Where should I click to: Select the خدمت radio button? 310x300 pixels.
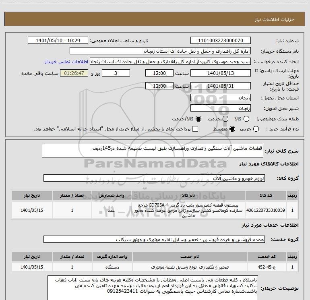tap(225, 119)
